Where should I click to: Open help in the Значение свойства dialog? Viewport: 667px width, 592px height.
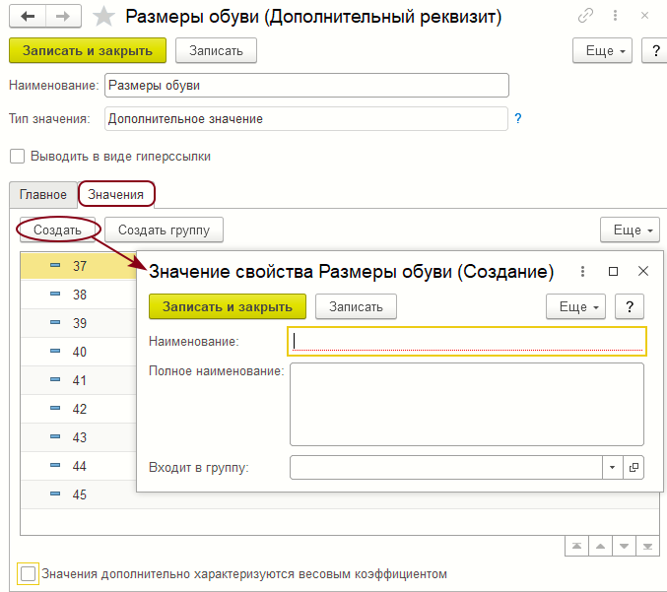(x=630, y=306)
